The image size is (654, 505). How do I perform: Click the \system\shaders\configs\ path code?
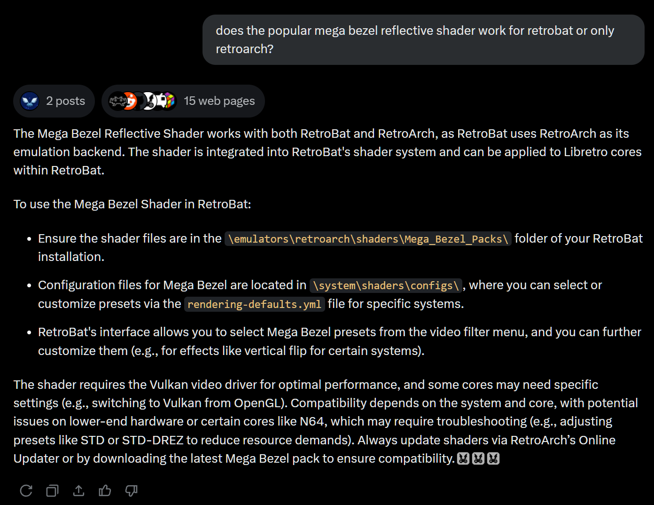click(386, 285)
